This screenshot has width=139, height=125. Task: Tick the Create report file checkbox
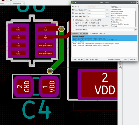[x=73, y=30]
